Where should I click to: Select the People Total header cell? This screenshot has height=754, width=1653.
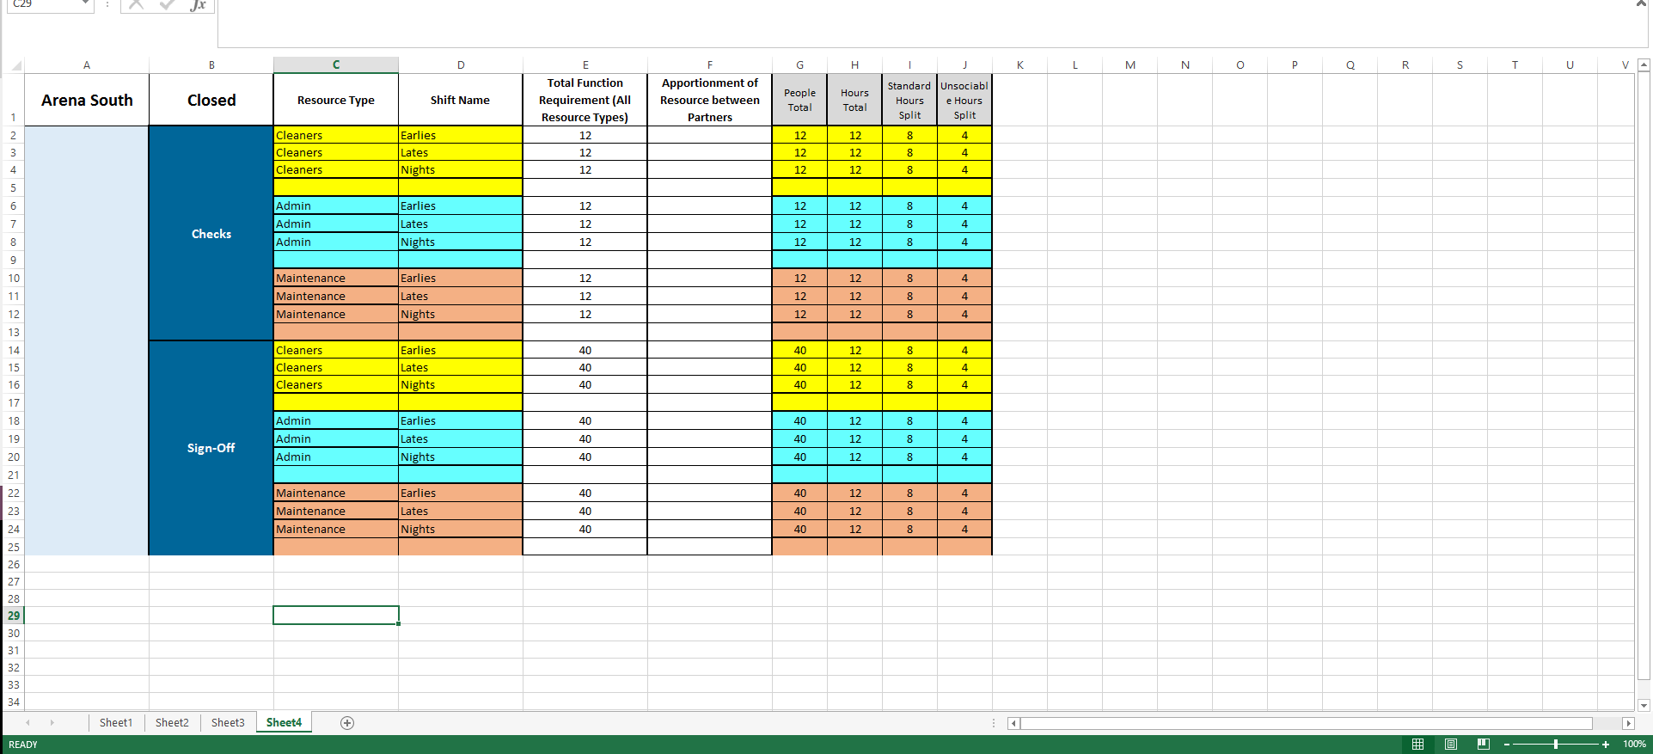pyautogui.click(x=800, y=100)
